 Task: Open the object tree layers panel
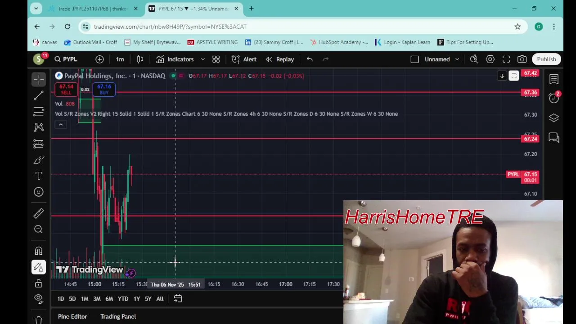pos(554,118)
